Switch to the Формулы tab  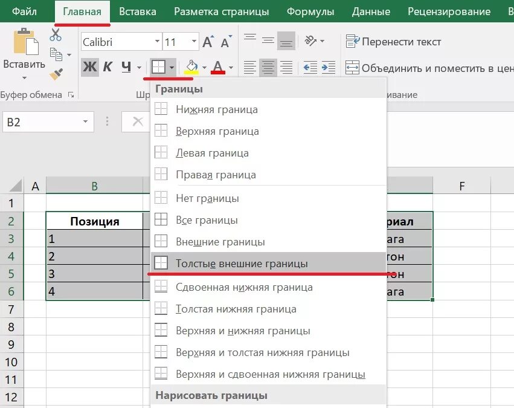tap(310, 11)
